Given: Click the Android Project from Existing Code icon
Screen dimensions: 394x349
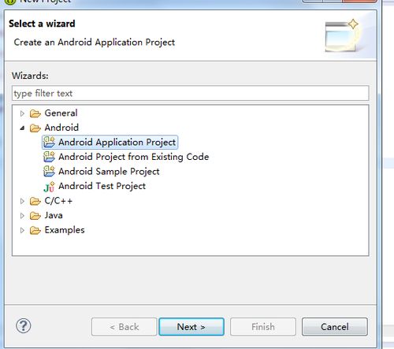Looking at the screenshot, I should 49,157.
